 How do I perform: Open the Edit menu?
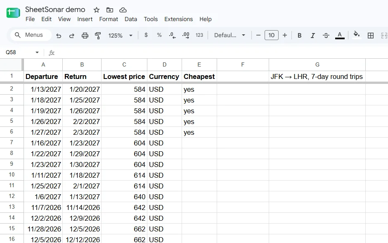(x=46, y=19)
